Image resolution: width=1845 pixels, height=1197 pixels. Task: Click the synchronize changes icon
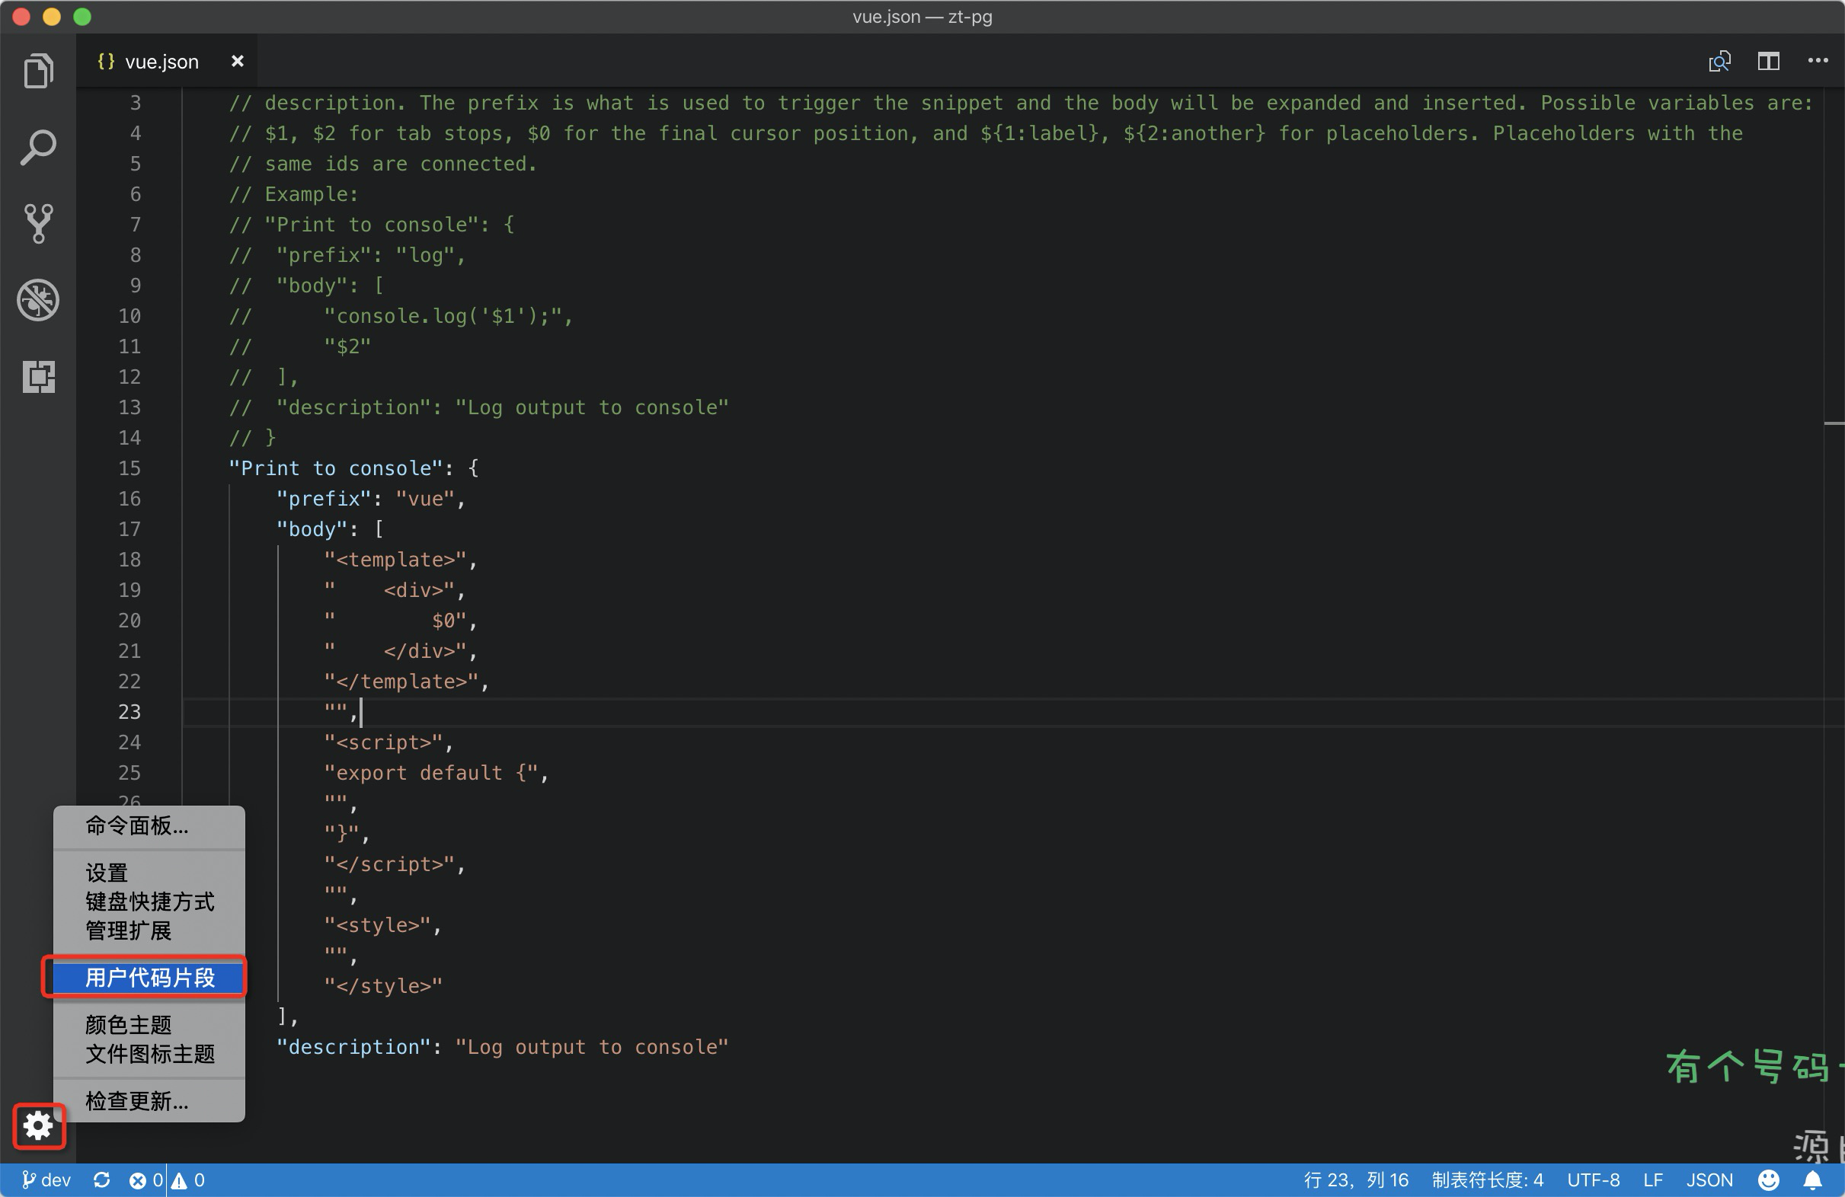tap(101, 1180)
